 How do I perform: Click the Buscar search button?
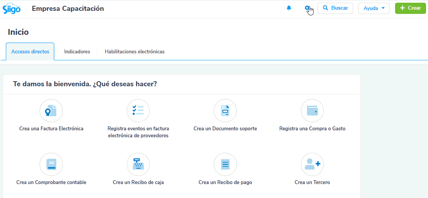click(335, 8)
